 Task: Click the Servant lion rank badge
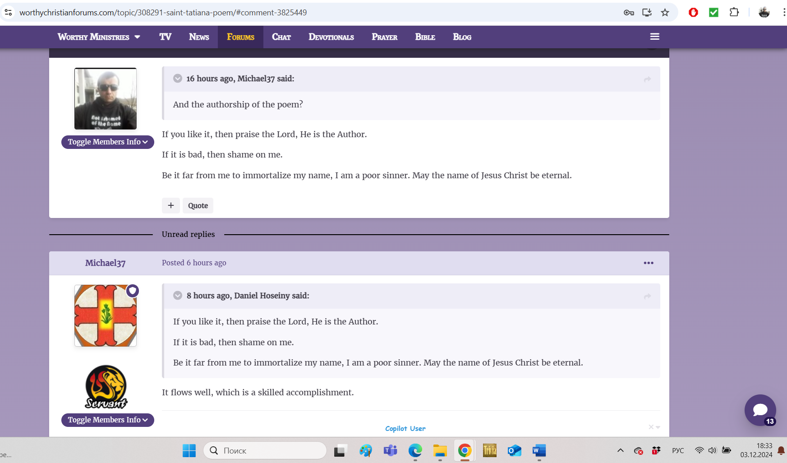click(x=106, y=387)
